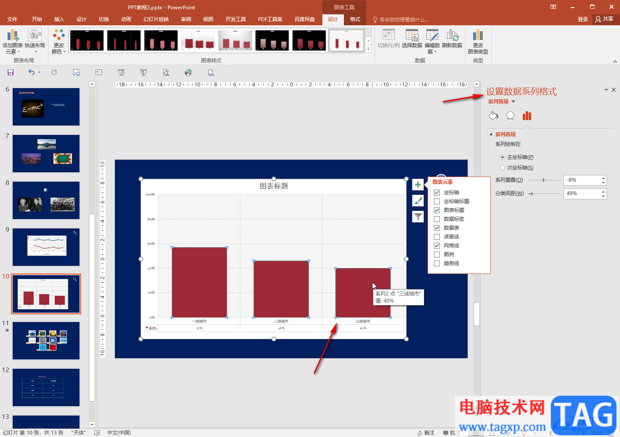
Task: Open Add Chart Element (添加图表元素) menu
Action: click(x=13, y=42)
